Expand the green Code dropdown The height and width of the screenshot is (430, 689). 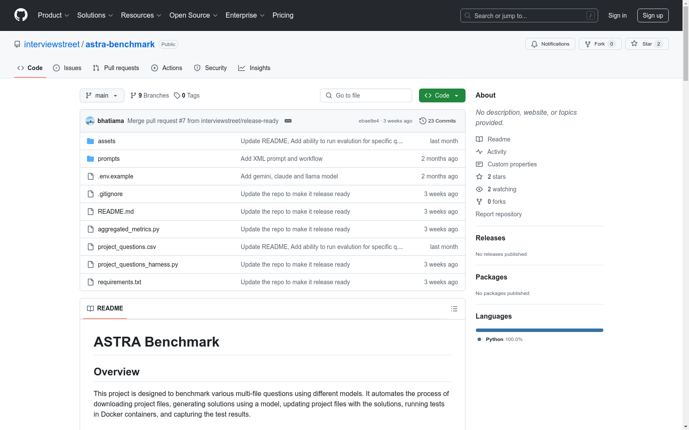click(x=442, y=95)
